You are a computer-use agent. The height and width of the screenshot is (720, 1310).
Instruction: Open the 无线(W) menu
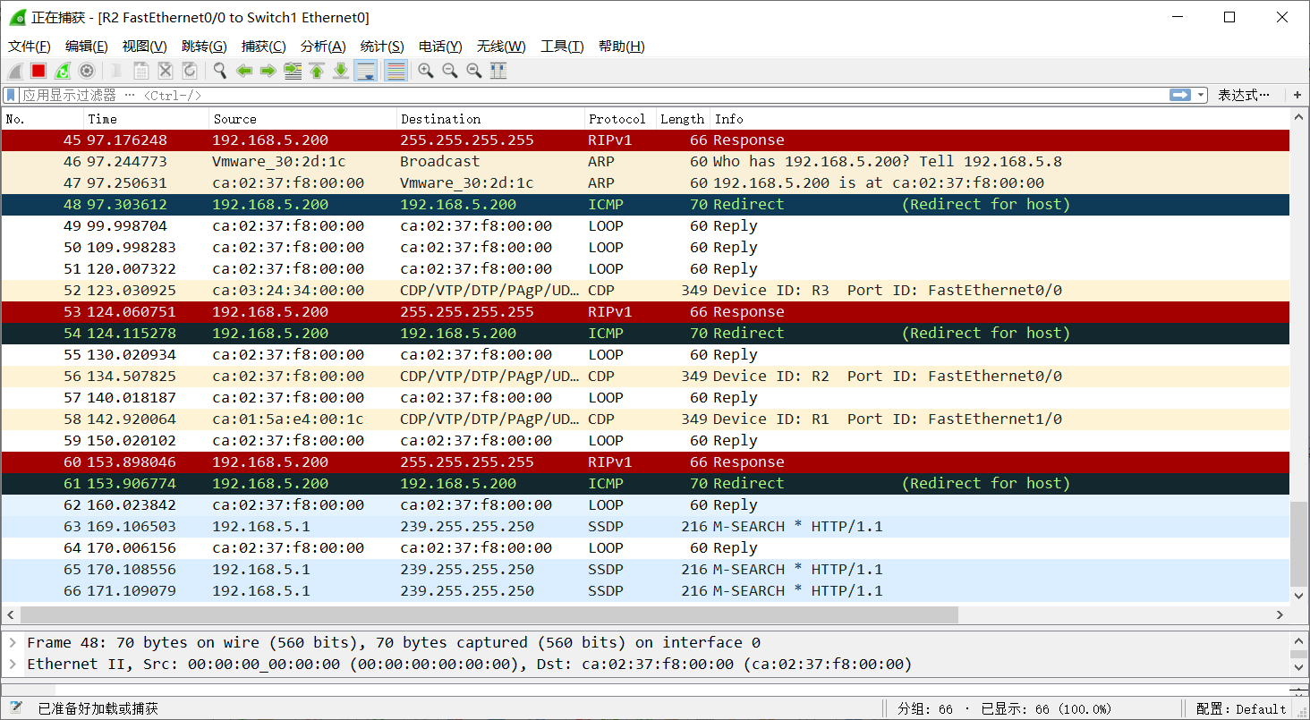tap(501, 47)
